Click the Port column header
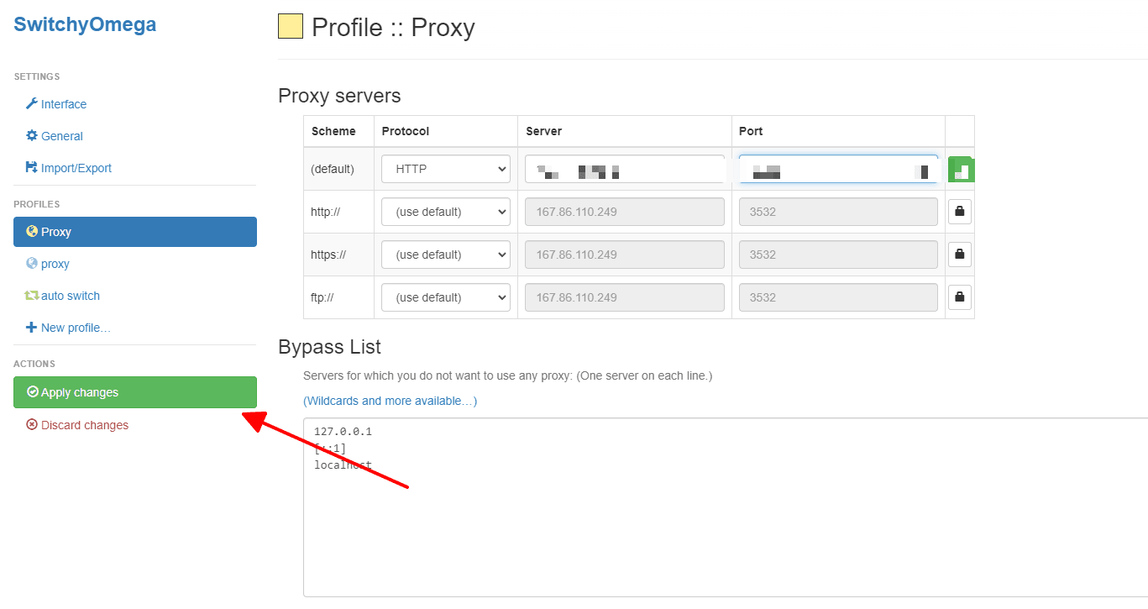Image resolution: width=1148 pixels, height=609 pixels. tap(751, 131)
